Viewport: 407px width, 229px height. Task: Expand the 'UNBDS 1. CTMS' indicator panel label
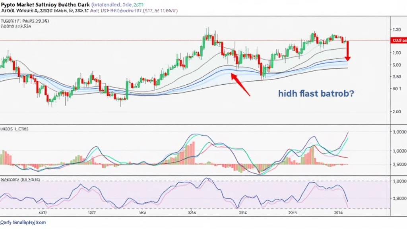click(x=16, y=129)
